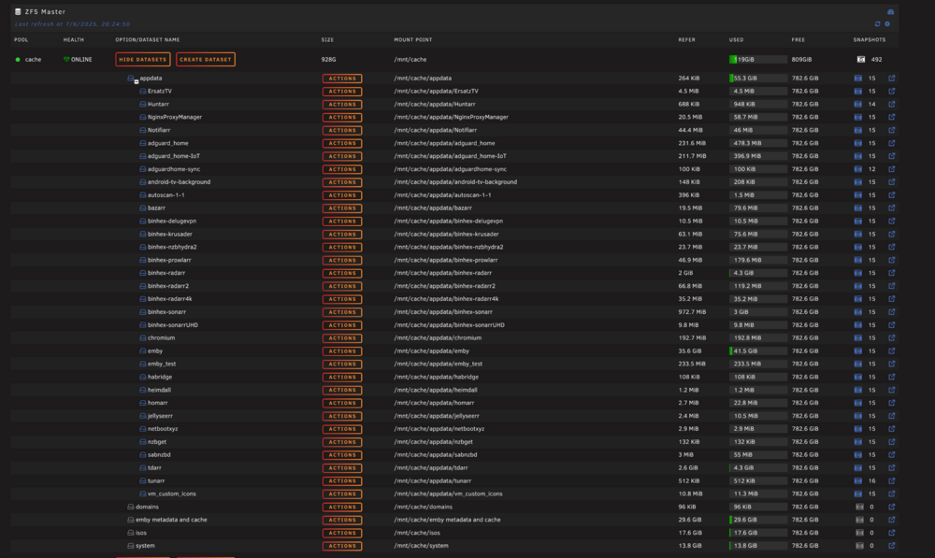935x558 pixels.
Task: Browse vm_custom_icons via external link icon
Action: coord(891,494)
